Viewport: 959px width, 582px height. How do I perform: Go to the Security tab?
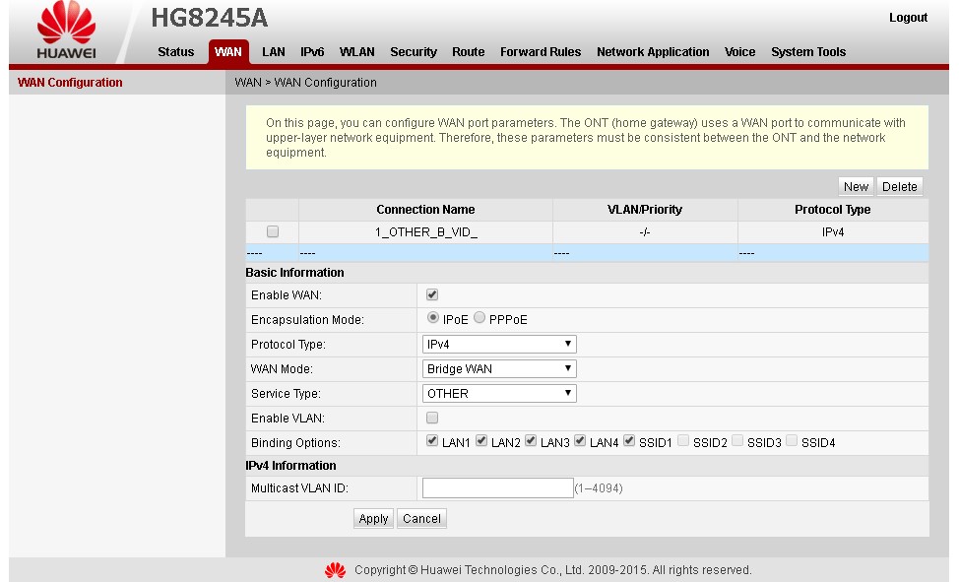click(414, 52)
